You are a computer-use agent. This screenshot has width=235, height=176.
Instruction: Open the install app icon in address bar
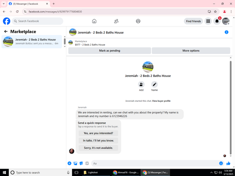click(x=209, y=12)
